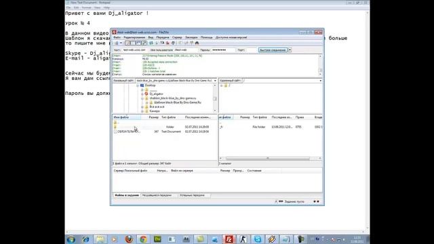The height and width of the screenshot is (244, 434).
Task: Open the filename filters toolbar icon
Action: click(x=180, y=43)
